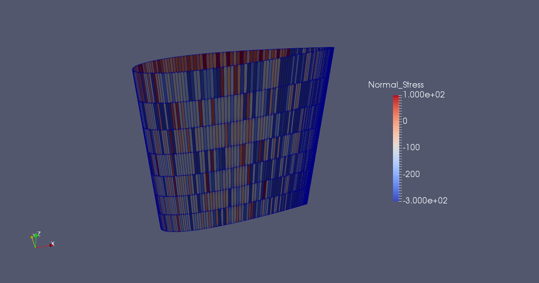Click the -3.000e+02 minimum legend label
This screenshot has height=283, width=539.
click(425, 201)
